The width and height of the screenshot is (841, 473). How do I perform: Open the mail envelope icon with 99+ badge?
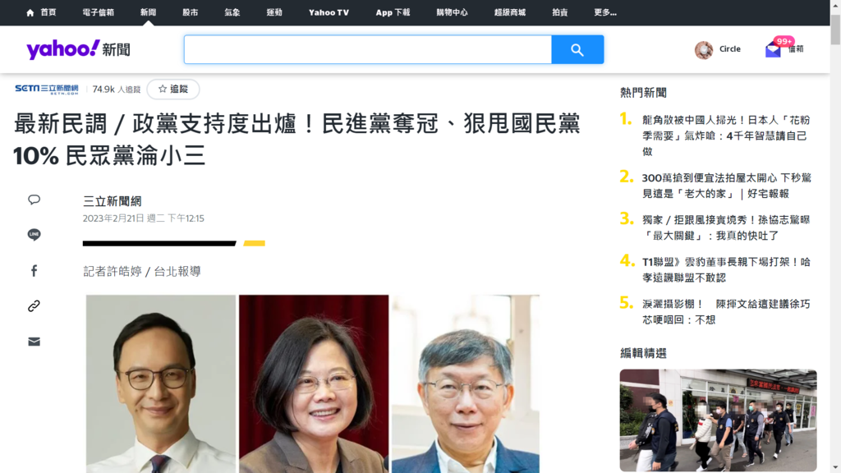click(x=773, y=49)
